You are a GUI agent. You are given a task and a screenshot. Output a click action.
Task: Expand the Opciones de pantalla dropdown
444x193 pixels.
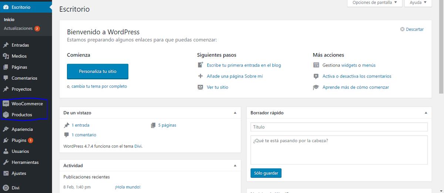(x=374, y=3)
